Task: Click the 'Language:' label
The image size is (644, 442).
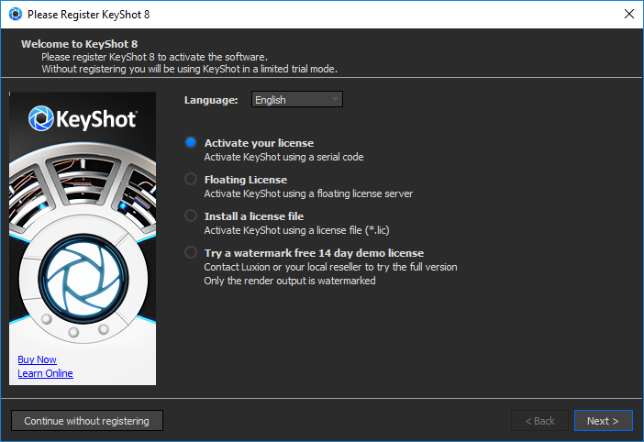Action: click(211, 100)
